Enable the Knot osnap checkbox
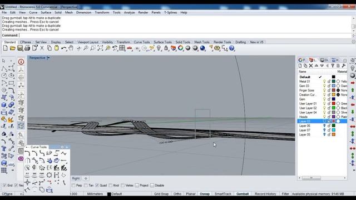The image size is (356, 200). 111,185
